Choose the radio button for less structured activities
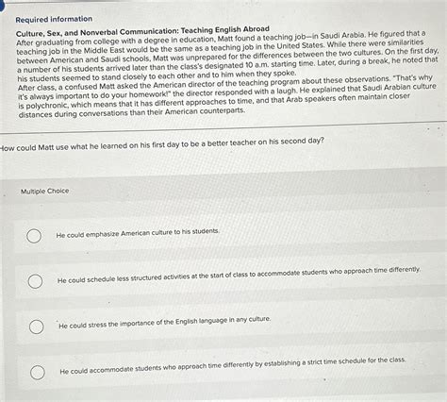 (35, 281)
